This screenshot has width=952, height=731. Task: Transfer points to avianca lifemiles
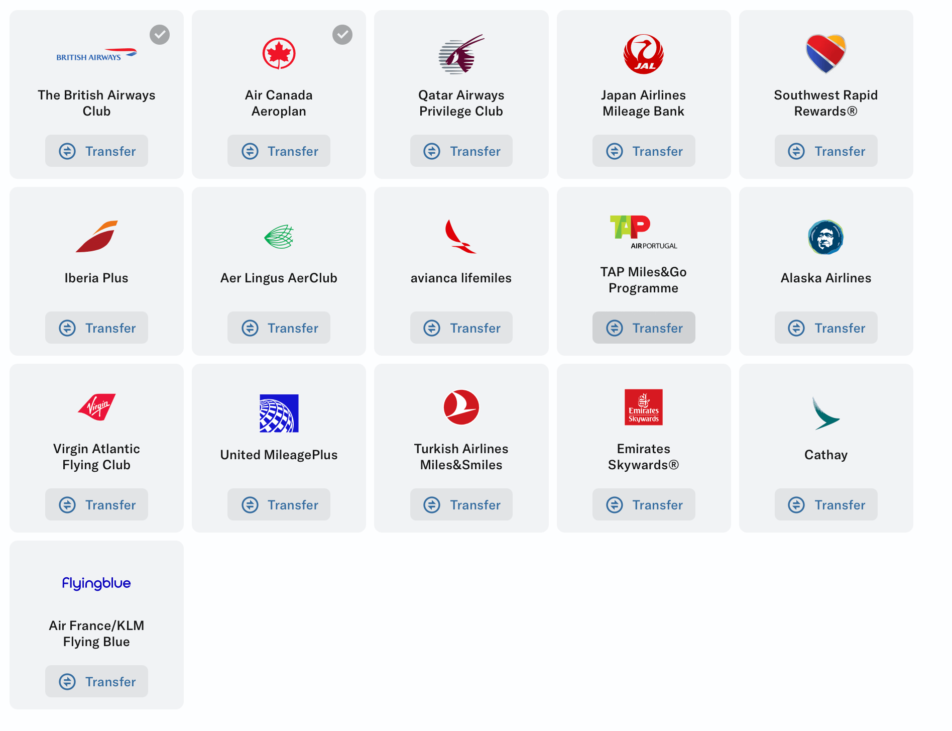point(461,328)
